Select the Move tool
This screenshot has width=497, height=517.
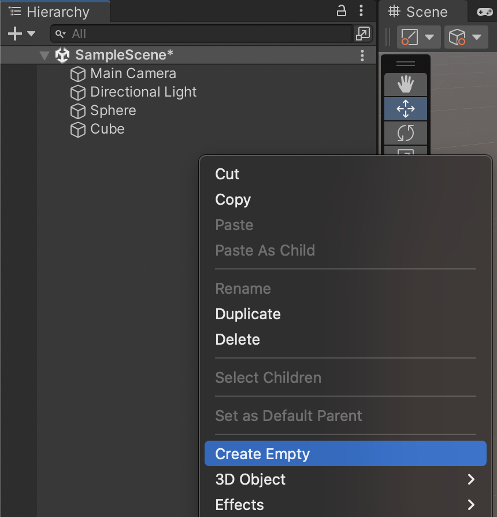point(406,109)
